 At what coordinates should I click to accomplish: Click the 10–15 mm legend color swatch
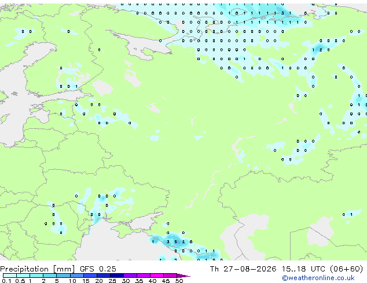click(76, 275)
